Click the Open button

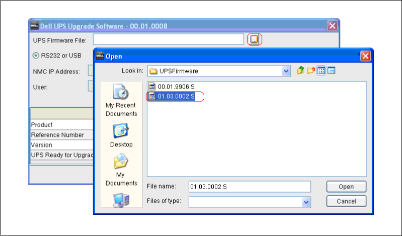pyautogui.click(x=346, y=186)
